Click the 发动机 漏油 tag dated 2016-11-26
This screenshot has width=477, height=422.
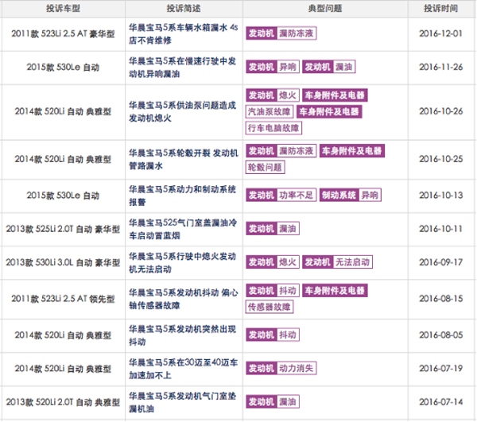pyautogui.click(x=329, y=67)
